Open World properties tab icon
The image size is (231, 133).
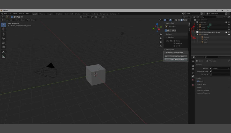pyautogui.click(x=193, y=80)
